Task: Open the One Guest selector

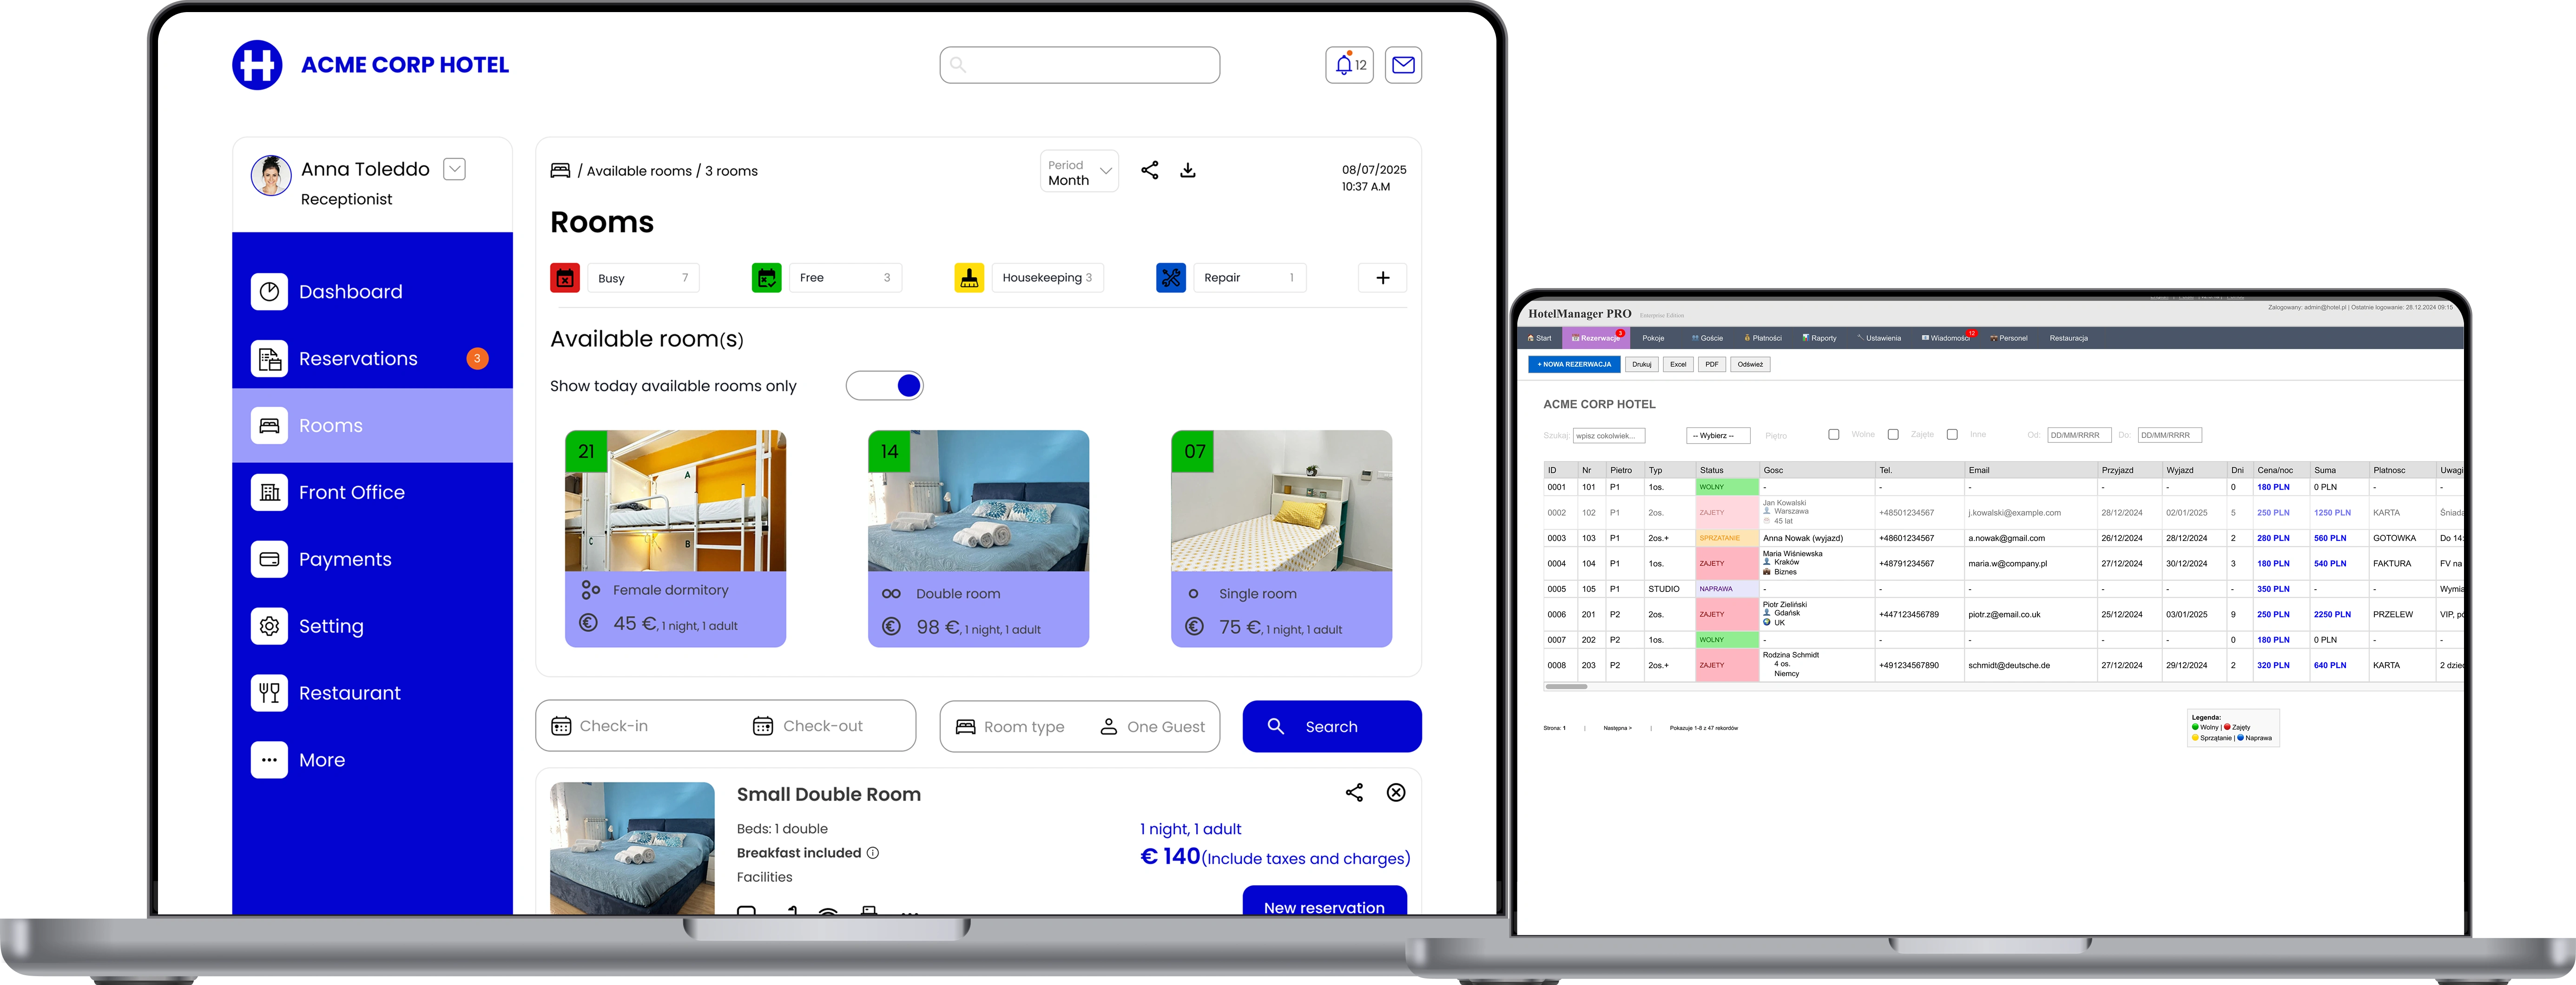Action: click(x=1153, y=727)
